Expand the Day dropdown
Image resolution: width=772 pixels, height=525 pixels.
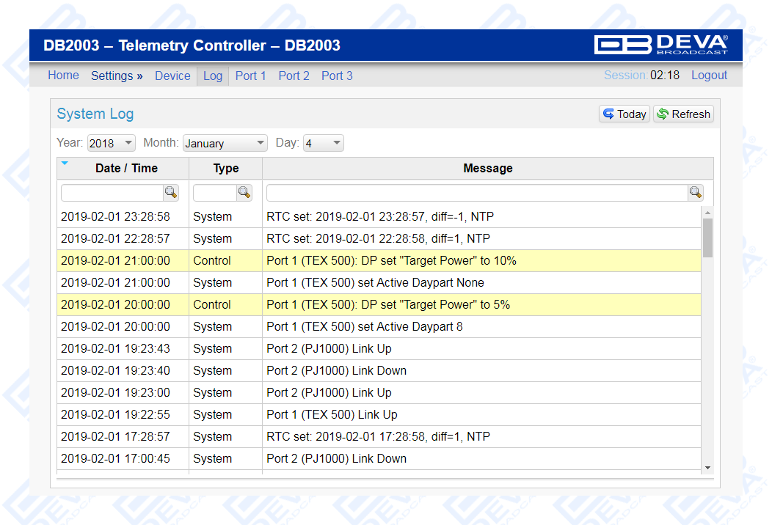323,144
